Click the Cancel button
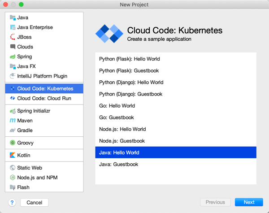Image resolution: width=269 pixels, height=213 pixels. (35, 203)
